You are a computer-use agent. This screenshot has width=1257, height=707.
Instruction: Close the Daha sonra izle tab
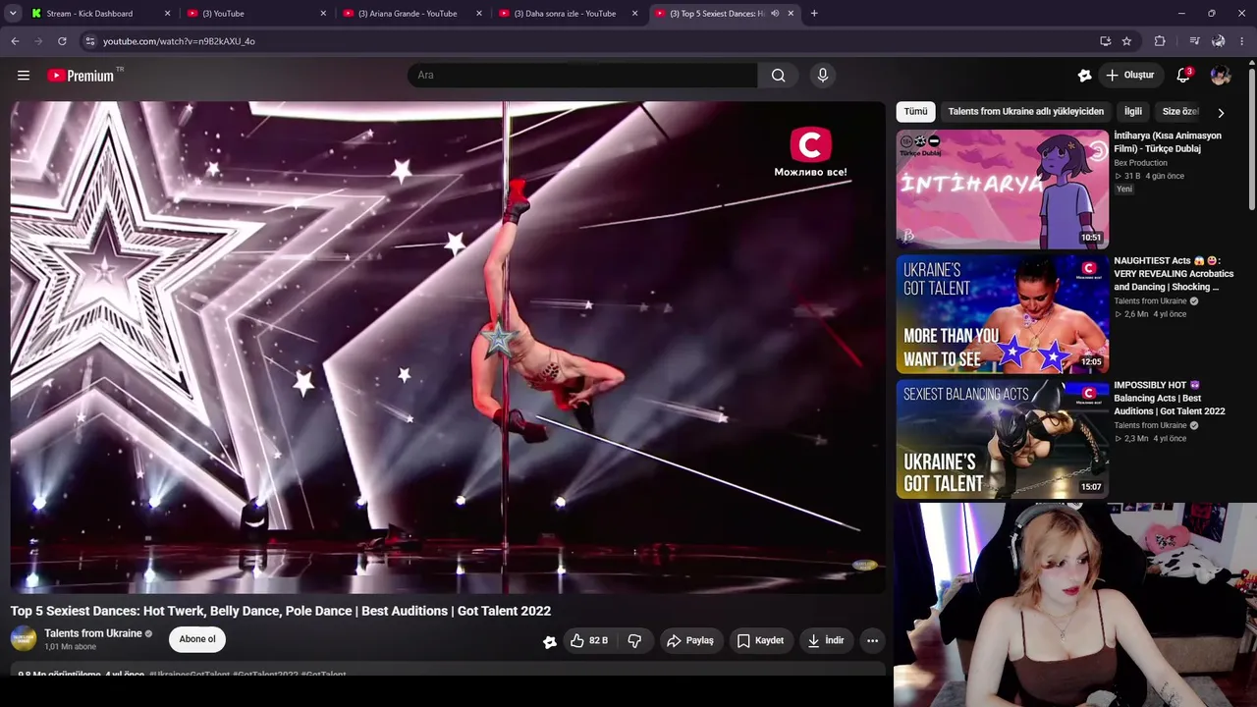[x=634, y=14]
